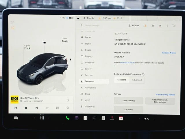Select Advanced software update preference
Image resolution: width=185 pixels, height=139 pixels.
tap(137, 80)
